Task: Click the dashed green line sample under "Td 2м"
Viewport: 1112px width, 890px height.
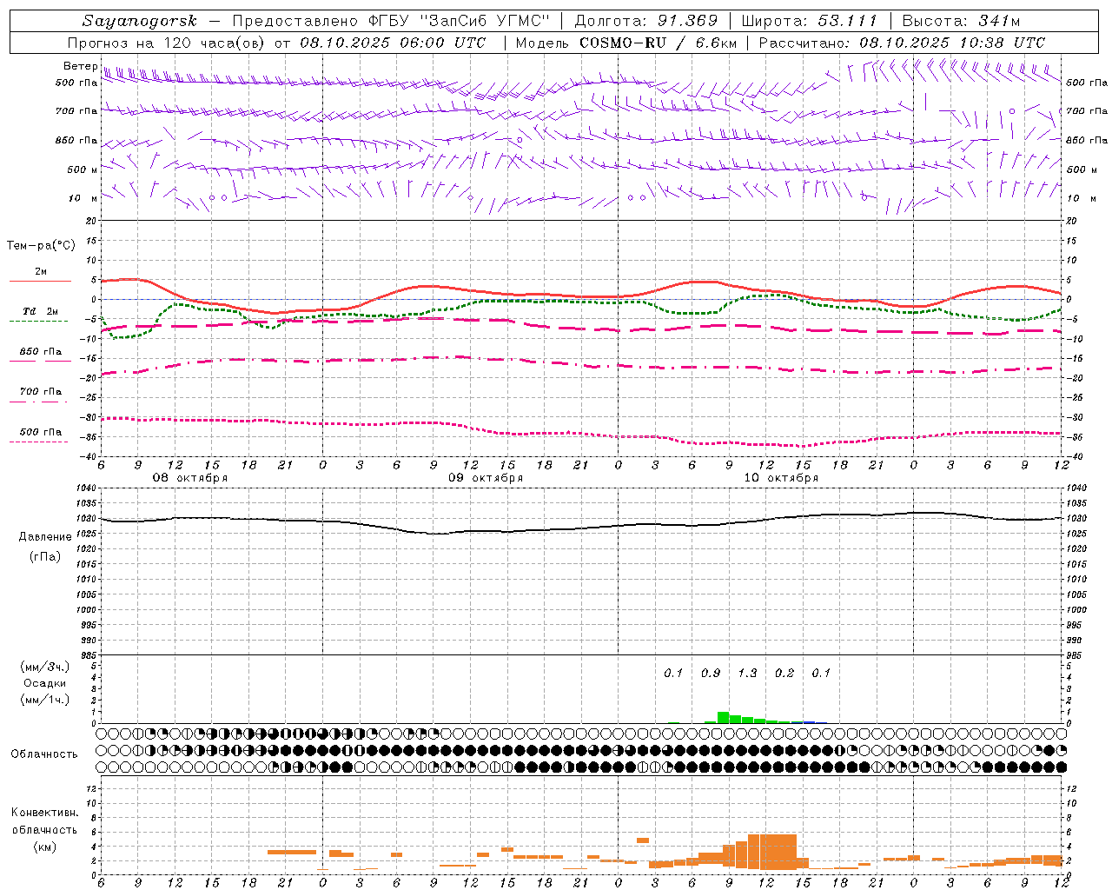Action: click(38, 322)
